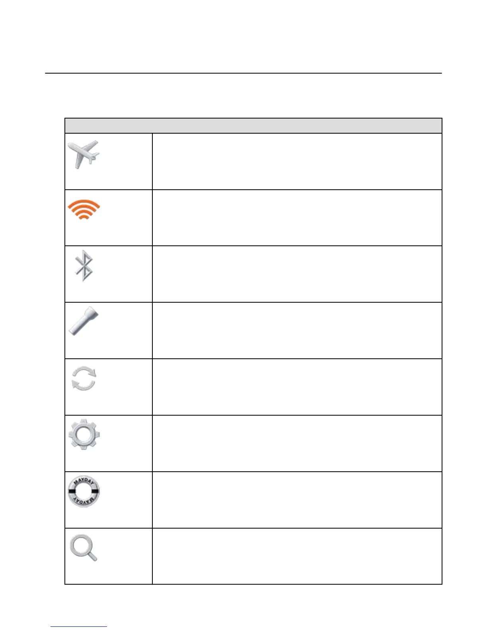Click the description cell beside the Mayday icon
Viewport: 487px width, 630px height.
(x=297, y=500)
